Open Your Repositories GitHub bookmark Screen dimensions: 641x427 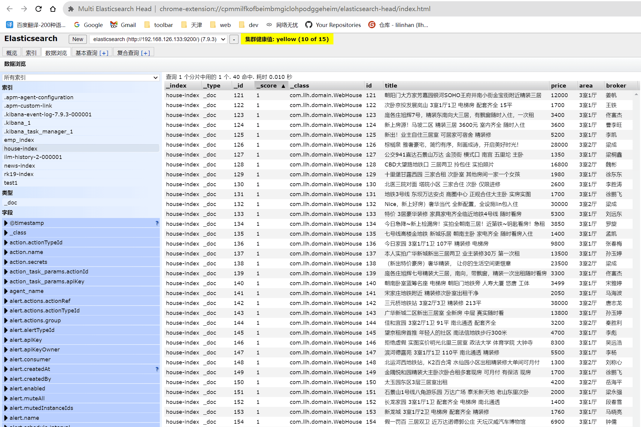coord(333,25)
